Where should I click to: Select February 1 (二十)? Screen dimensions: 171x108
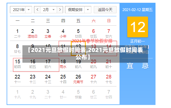tap(17, 33)
